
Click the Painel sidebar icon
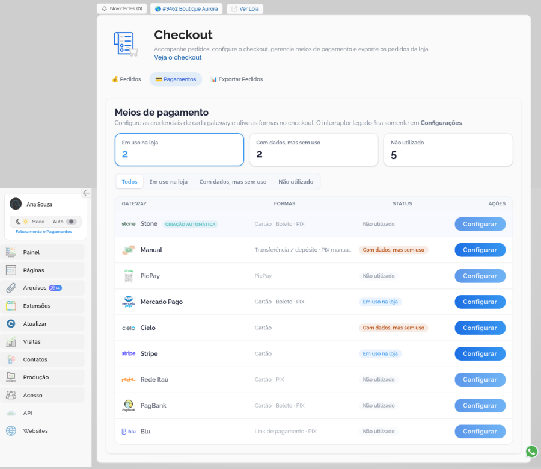click(x=11, y=252)
